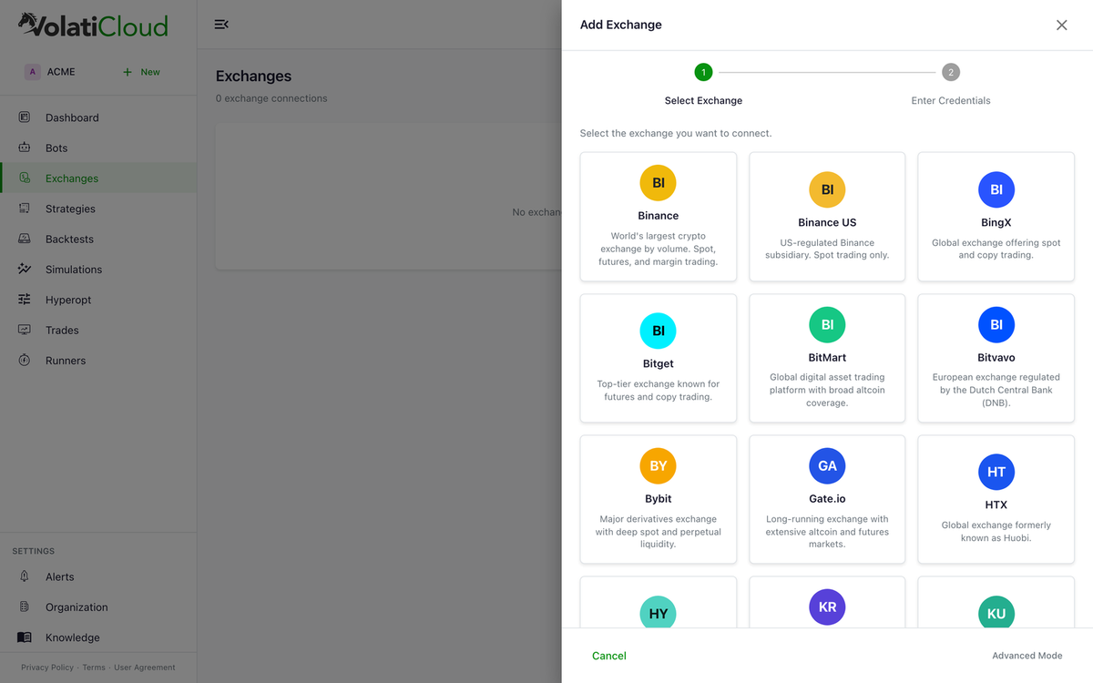The image size is (1093, 683).
Task: Click the VolatiCloud logo
Action: click(93, 25)
